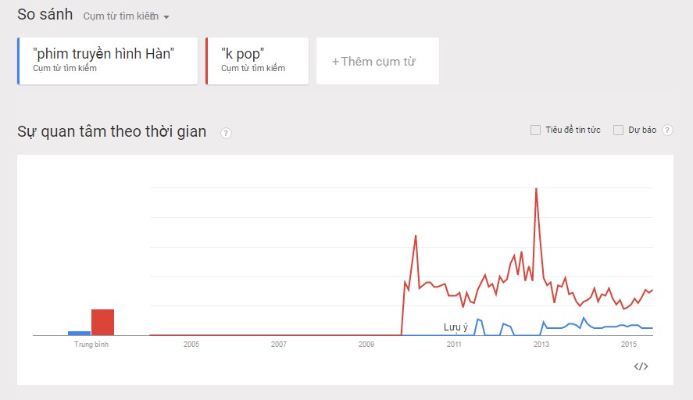The width and height of the screenshot is (693, 400).
Task: Open the embed code icon
Action: click(x=641, y=366)
